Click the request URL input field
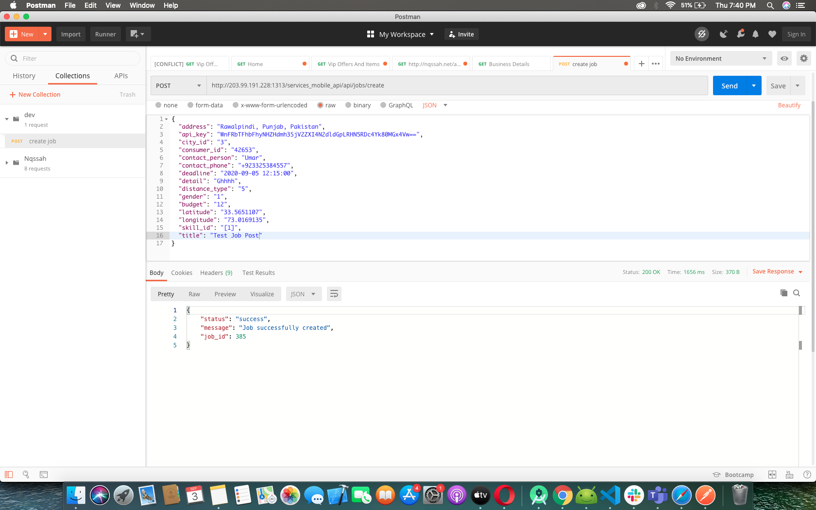 pyautogui.click(x=457, y=85)
